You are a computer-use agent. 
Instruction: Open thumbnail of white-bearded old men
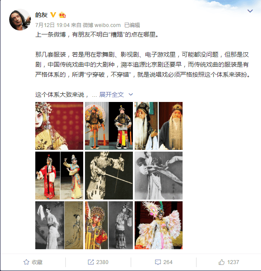(x=159, y=126)
